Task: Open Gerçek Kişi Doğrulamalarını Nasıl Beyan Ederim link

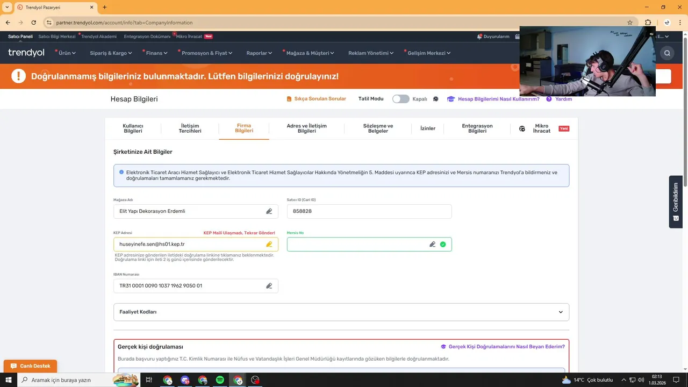Action: (x=503, y=347)
